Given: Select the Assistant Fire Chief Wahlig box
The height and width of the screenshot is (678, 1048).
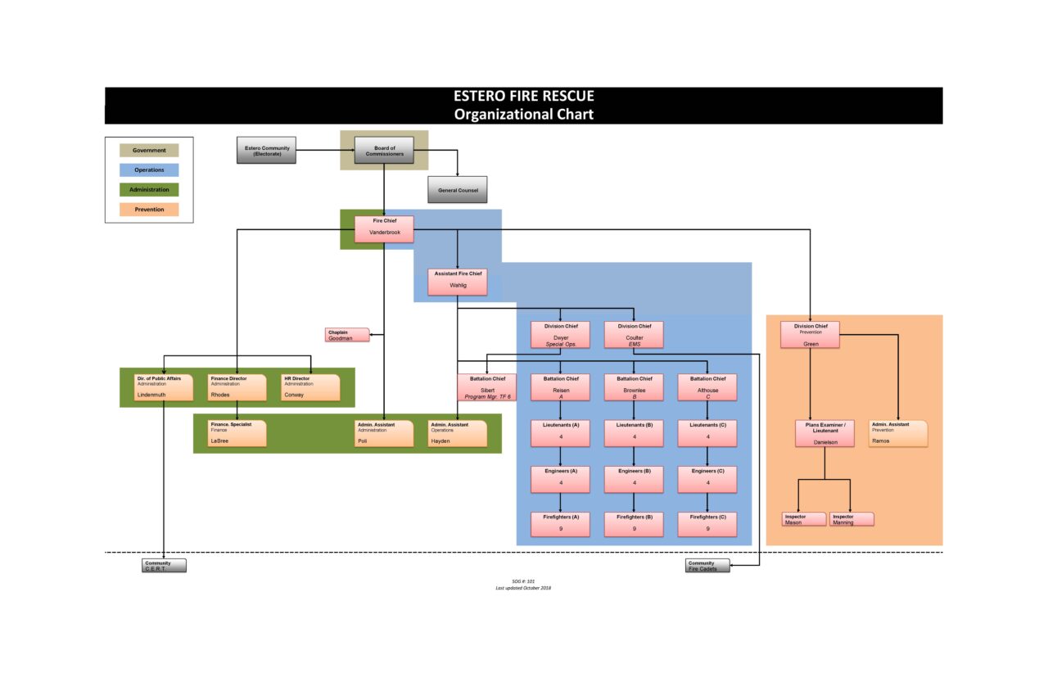Looking at the screenshot, I should coord(457,279).
